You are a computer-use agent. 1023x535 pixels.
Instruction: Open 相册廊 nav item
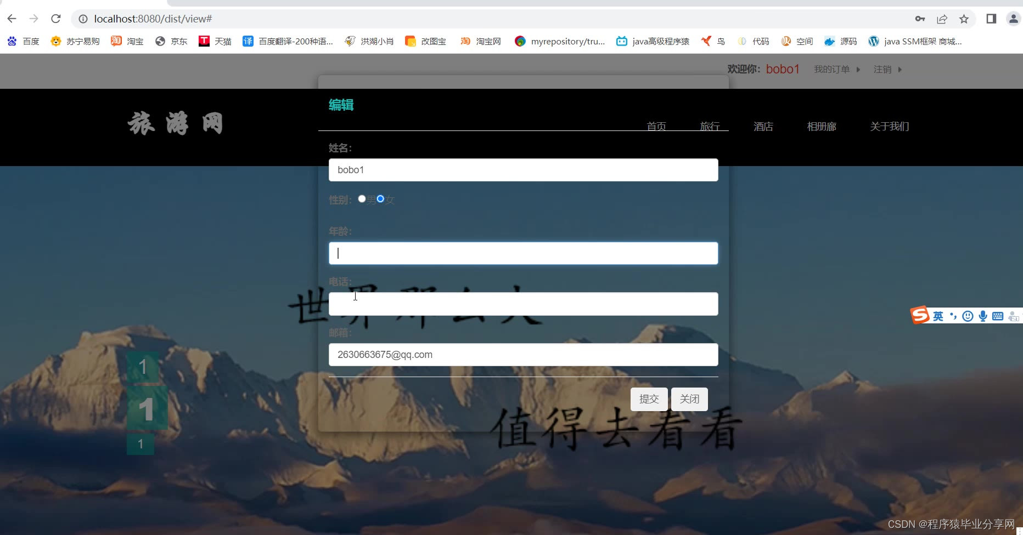822,126
